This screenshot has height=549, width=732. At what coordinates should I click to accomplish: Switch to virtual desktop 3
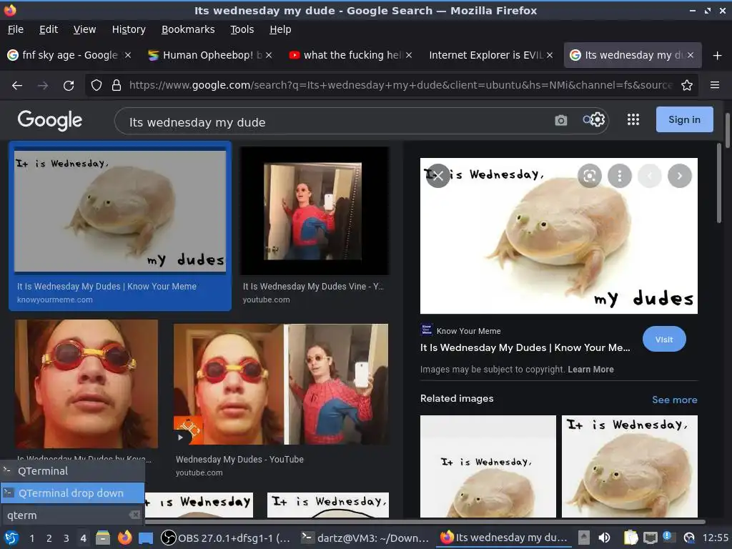click(x=66, y=538)
